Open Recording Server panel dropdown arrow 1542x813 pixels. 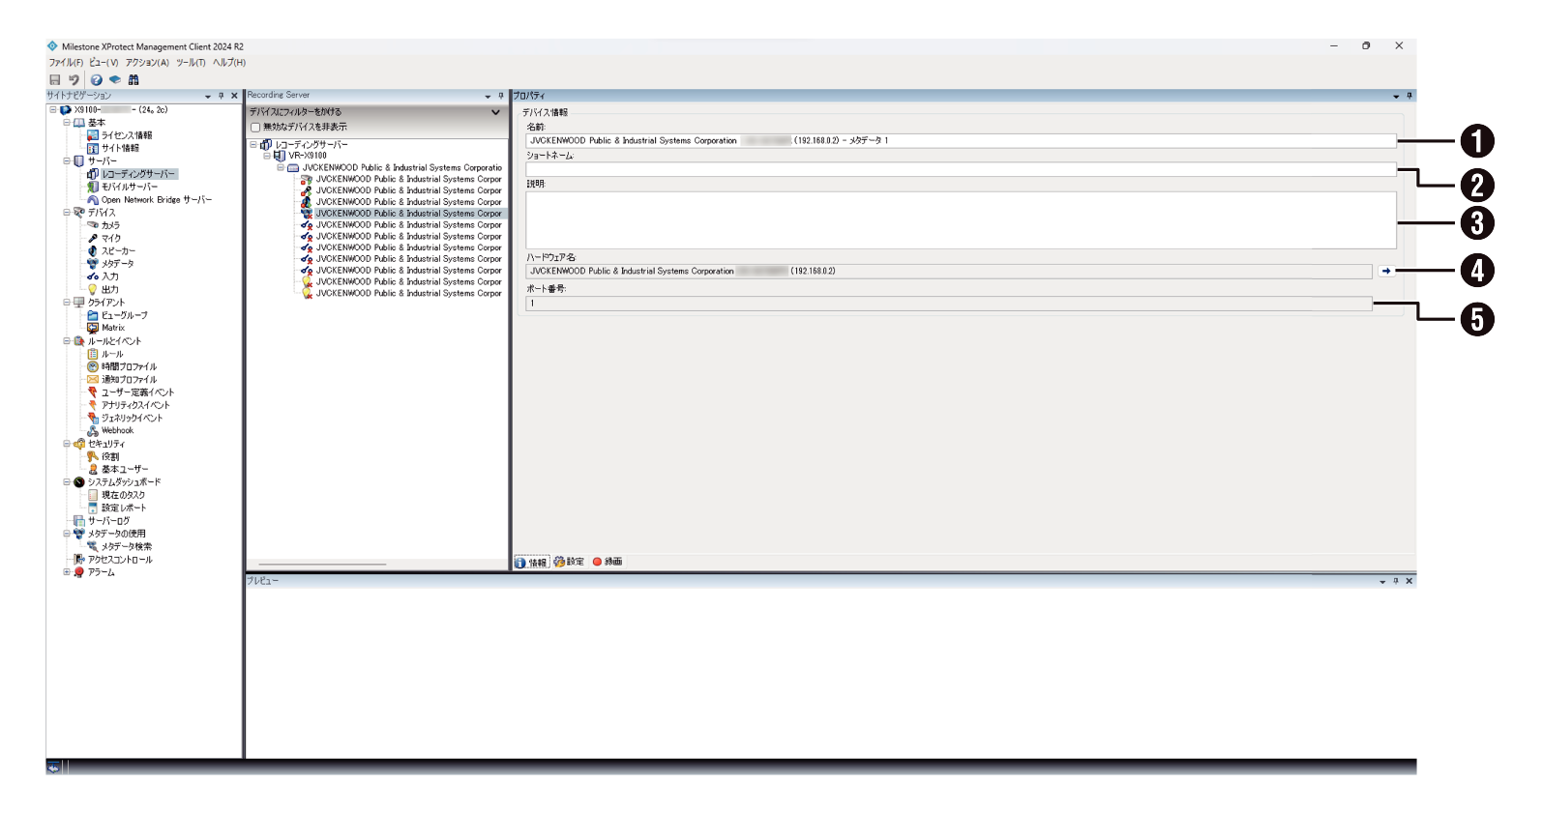click(488, 96)
